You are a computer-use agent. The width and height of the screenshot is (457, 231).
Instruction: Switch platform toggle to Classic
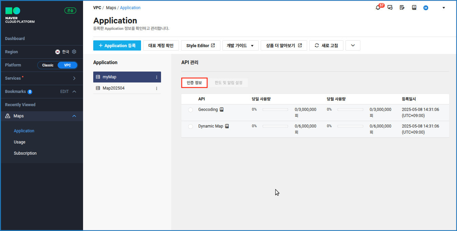[x=48, y=65]
